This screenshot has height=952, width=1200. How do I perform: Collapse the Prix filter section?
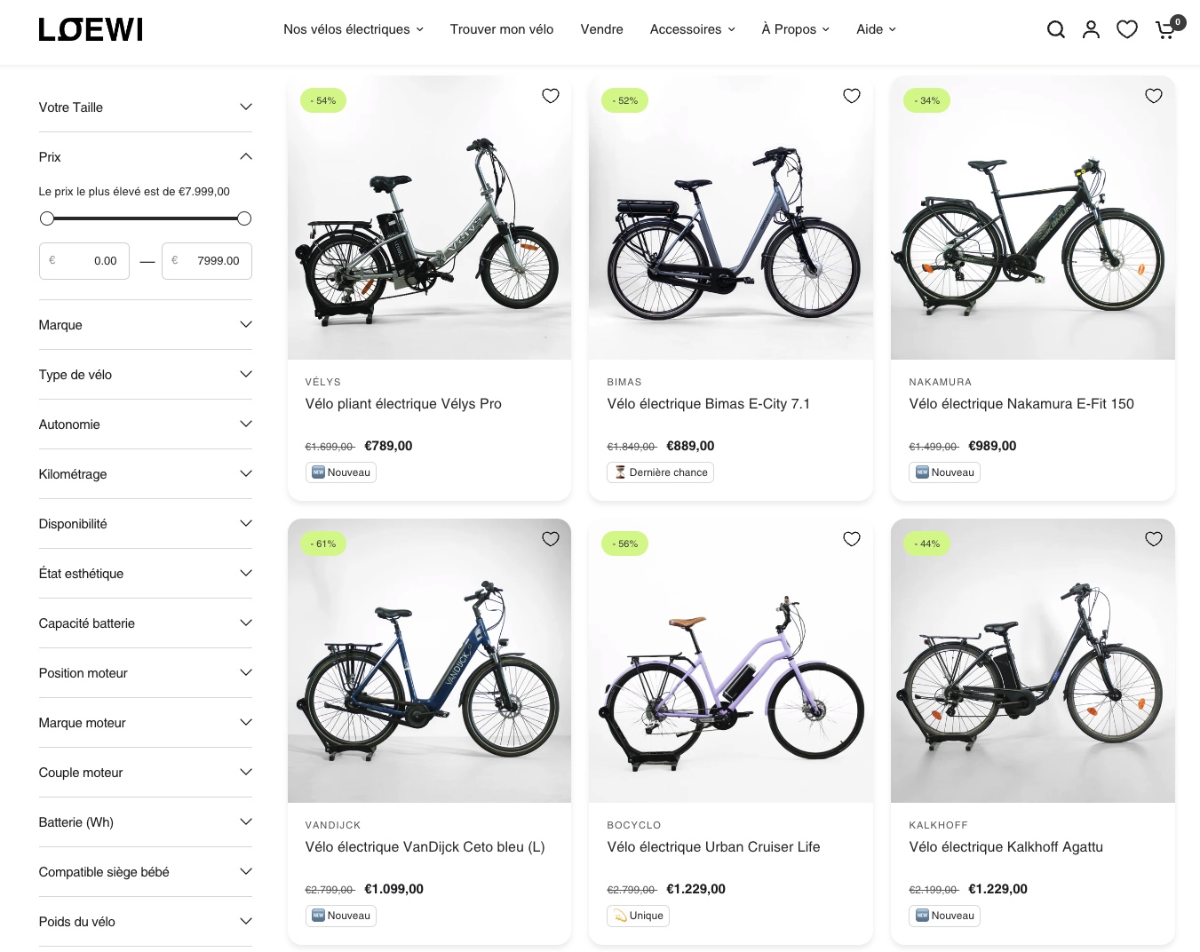pos(145,157)
